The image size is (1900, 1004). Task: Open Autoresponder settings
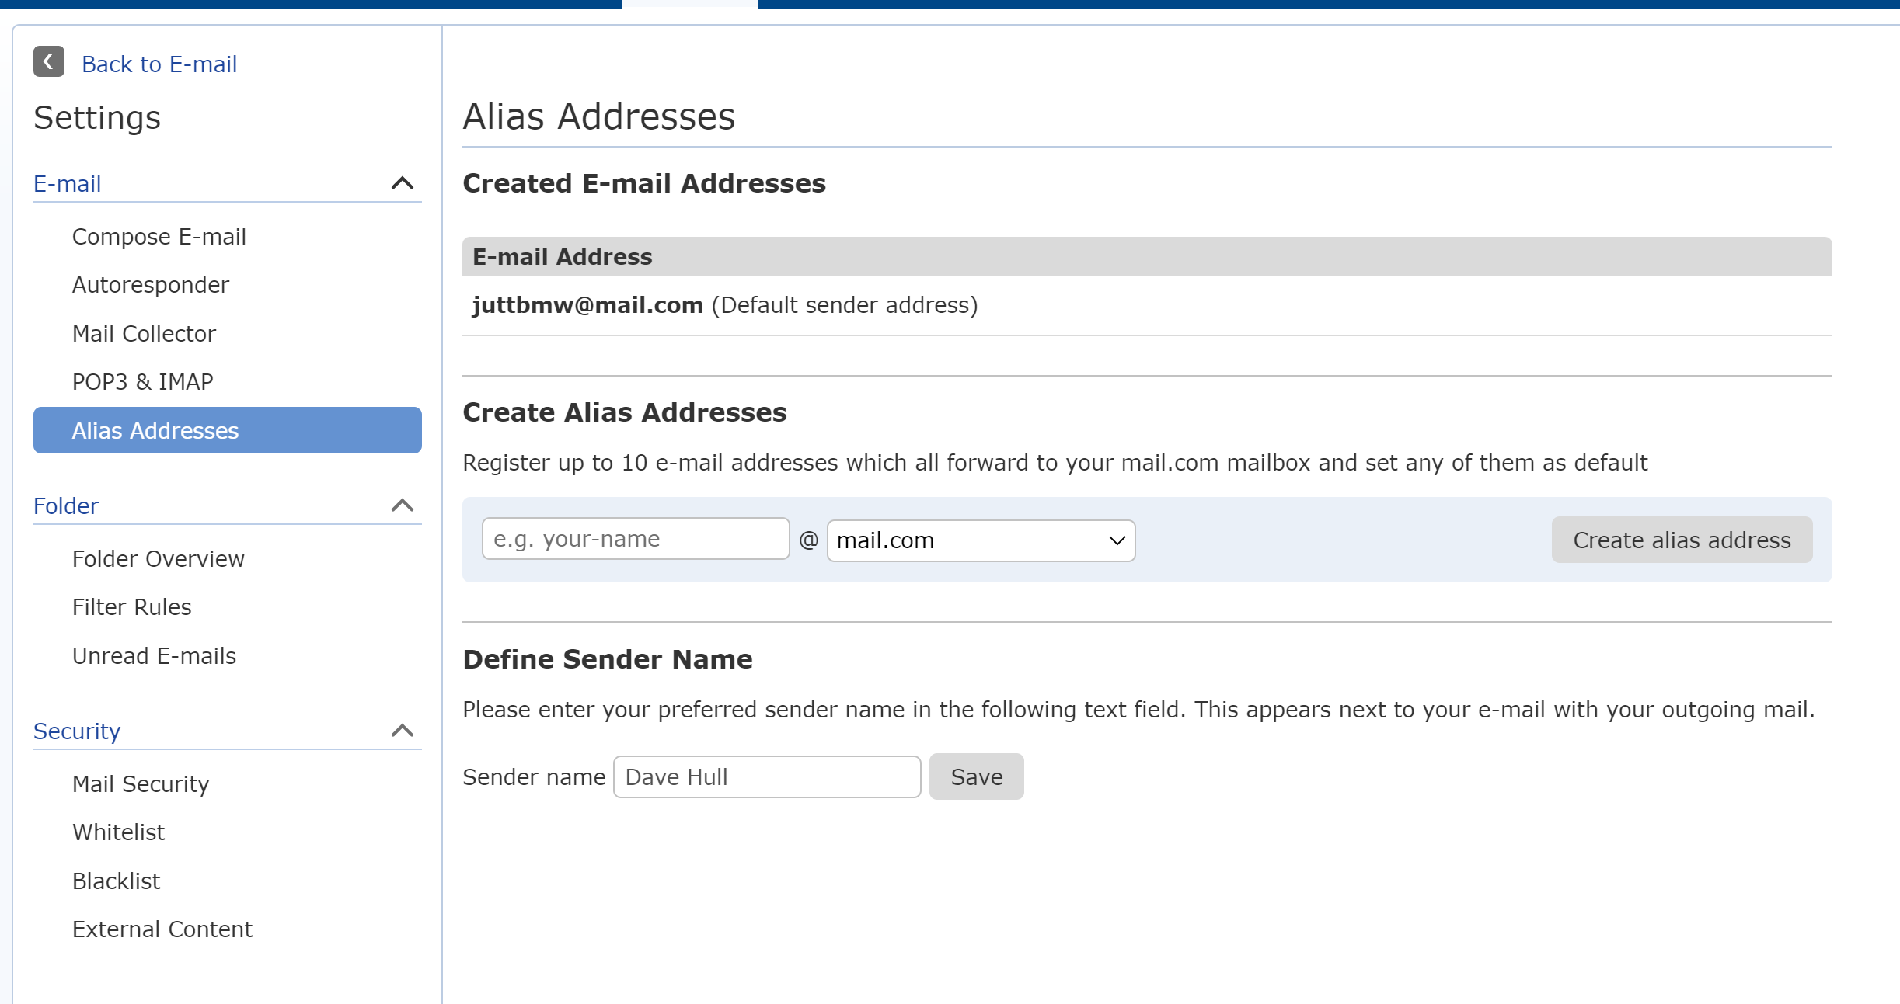click(x=151, y=285)
